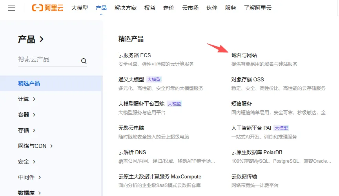Open the 域名与网站 product link
The image size is (339, 196).
point(244,55)
